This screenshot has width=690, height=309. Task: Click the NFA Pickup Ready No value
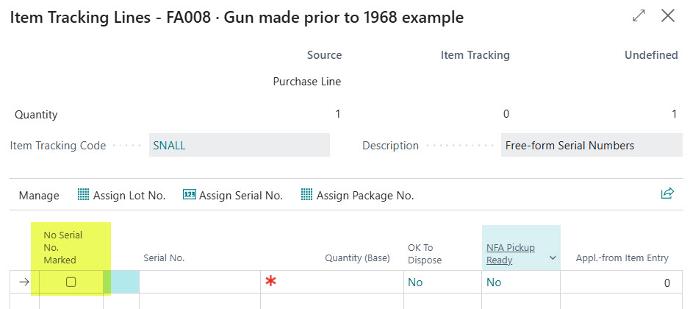point(494,283)
